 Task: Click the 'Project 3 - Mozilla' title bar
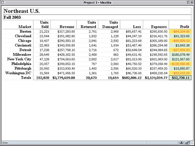point(97,2)
